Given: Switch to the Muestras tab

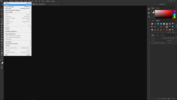Looking at the screenshot, I should pyautogui.click(x=158, y=8).
